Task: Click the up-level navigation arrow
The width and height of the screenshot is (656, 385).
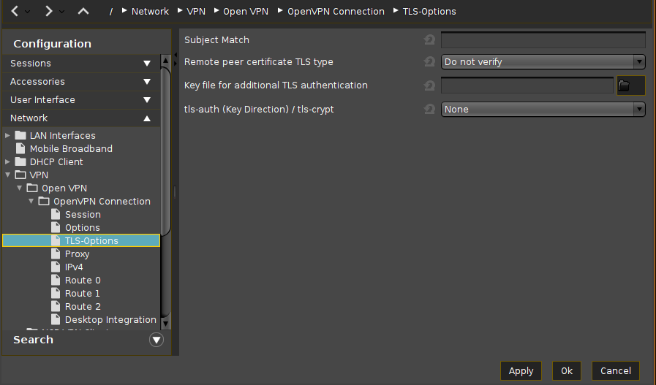Action: click(83, 11)
